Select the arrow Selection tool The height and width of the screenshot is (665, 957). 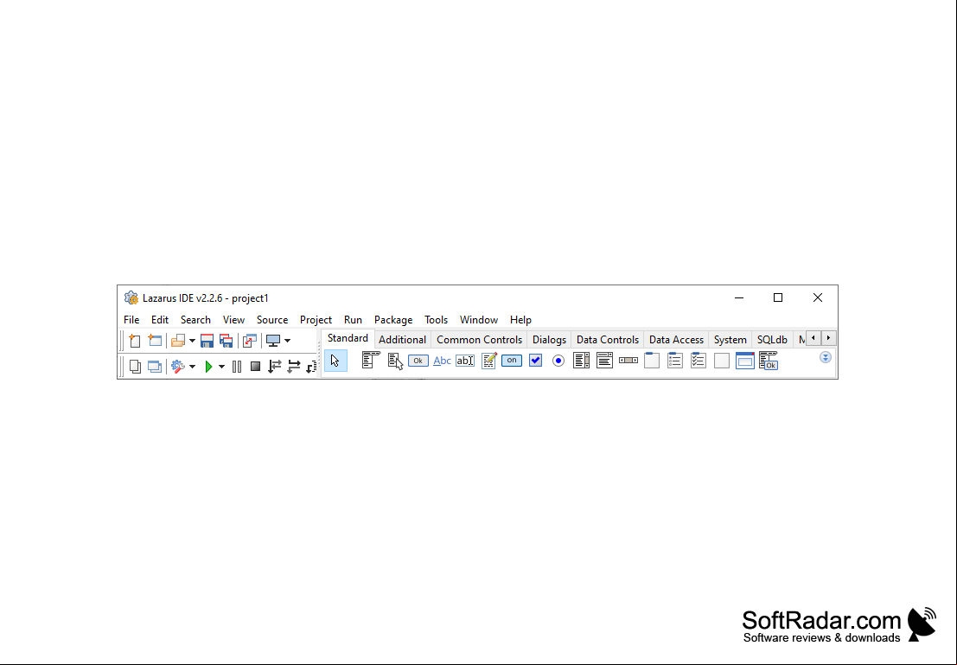click(335, 361)
